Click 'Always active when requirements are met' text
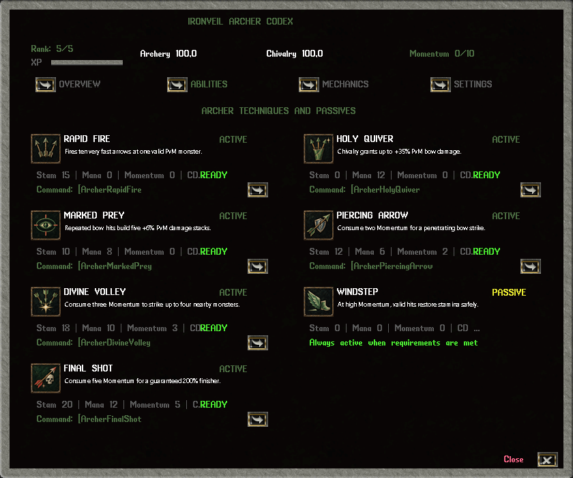Viewport: 573px width, 478px height. click(393, 343)
